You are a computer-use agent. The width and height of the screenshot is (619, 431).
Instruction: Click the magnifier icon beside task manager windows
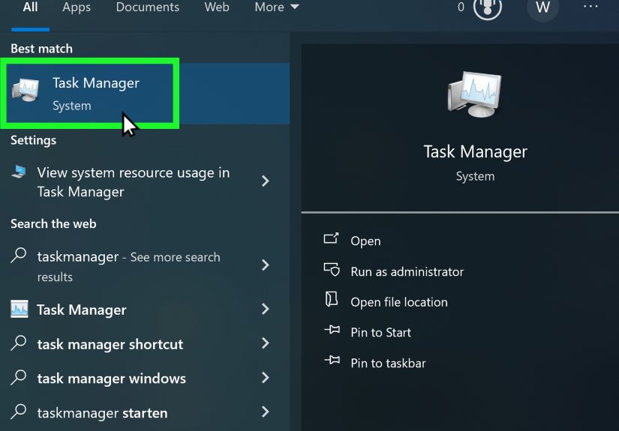click(x=19, y=377)
